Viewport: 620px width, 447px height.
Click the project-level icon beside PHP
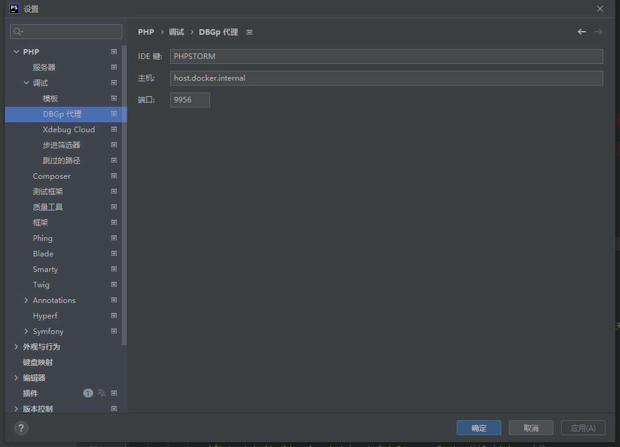coord(114,52)
